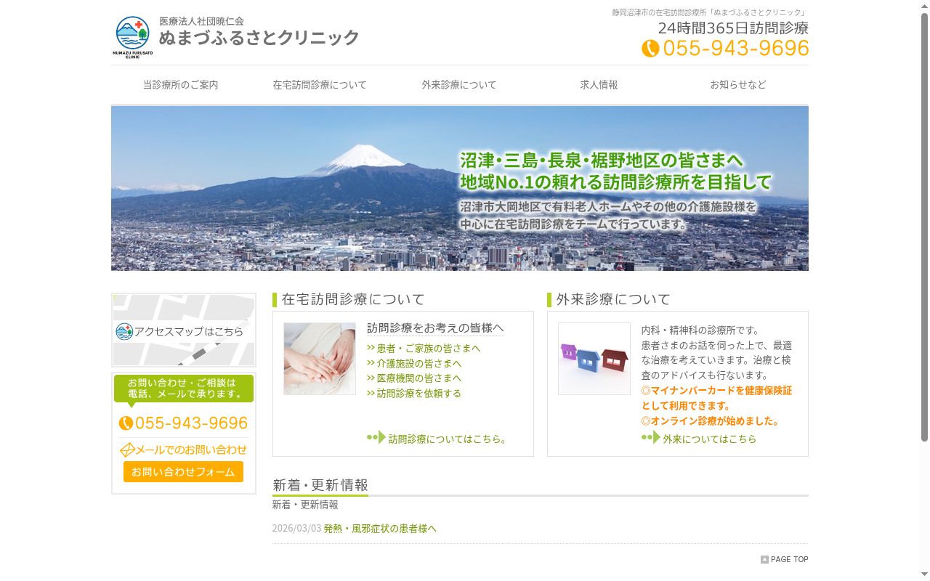Click the green arrow icon before 外来についてはこちら

651,437
